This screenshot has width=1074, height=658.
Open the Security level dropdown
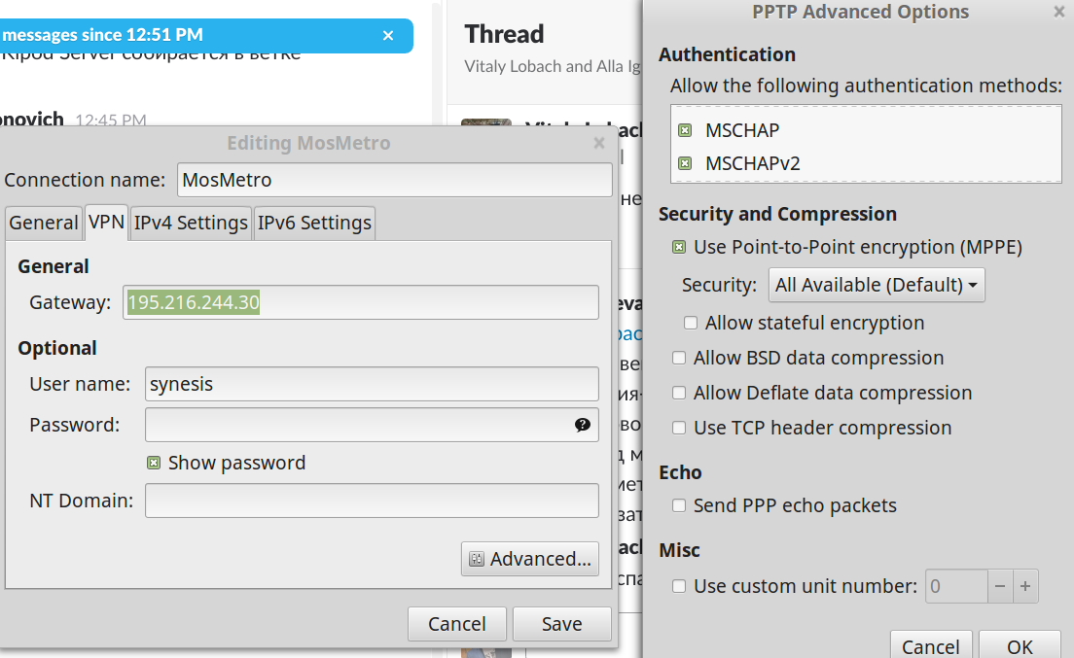tap(877, 285)
